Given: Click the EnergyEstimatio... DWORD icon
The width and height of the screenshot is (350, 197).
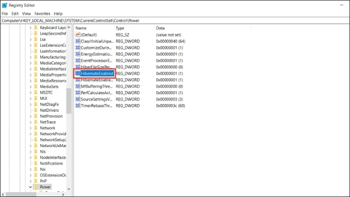Looking at the screenshot, I should click(78, 54).
